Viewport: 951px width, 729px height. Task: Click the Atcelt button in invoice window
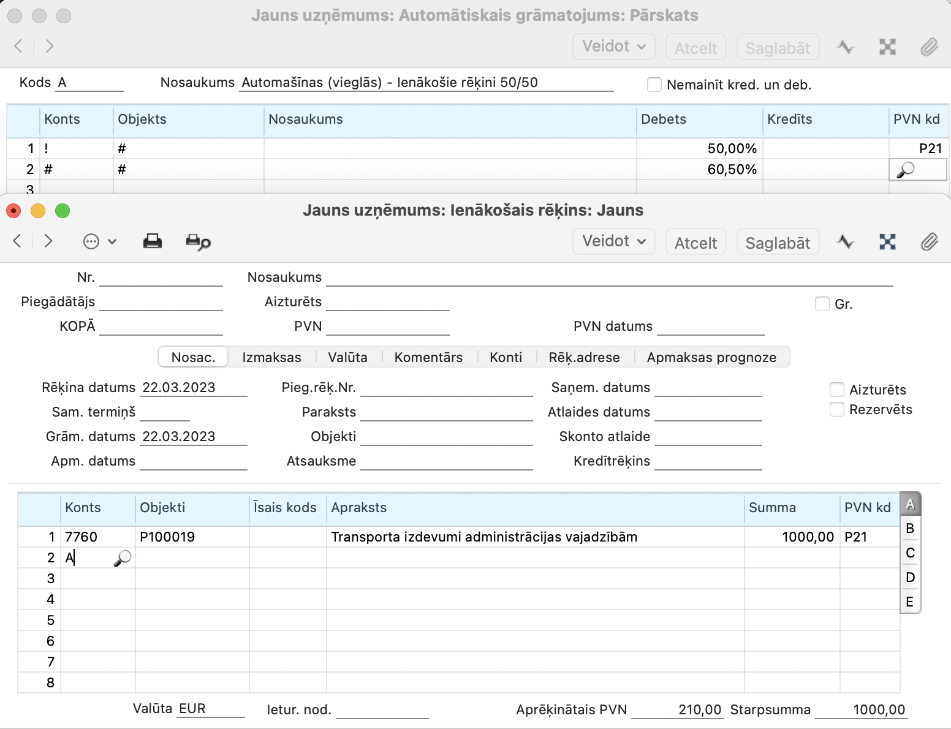coord(695,243)
